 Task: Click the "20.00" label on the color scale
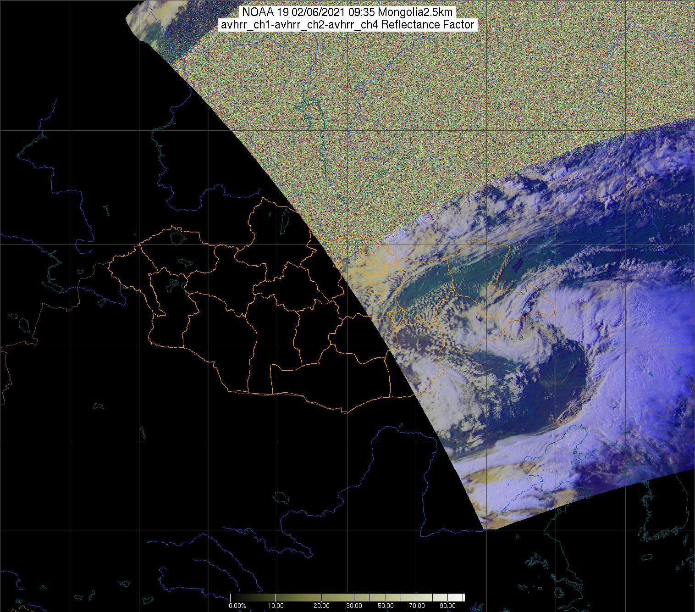point(321,606)
